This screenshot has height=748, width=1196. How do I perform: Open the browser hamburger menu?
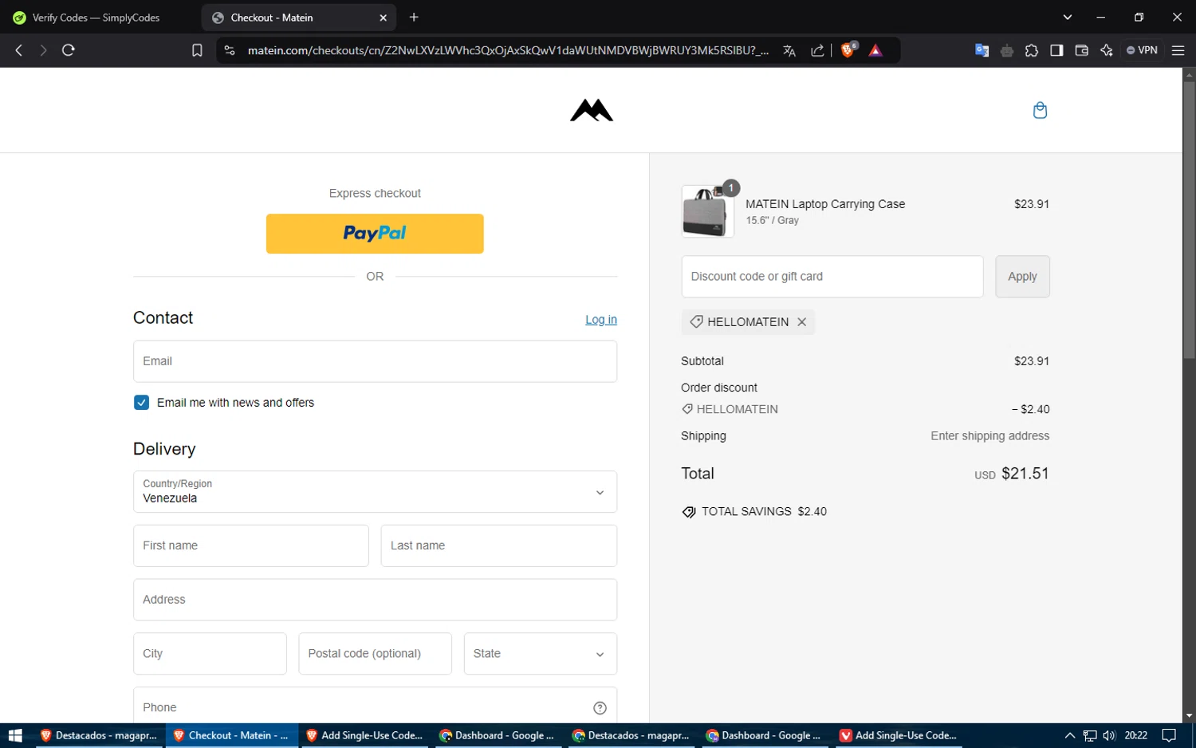1178,50
